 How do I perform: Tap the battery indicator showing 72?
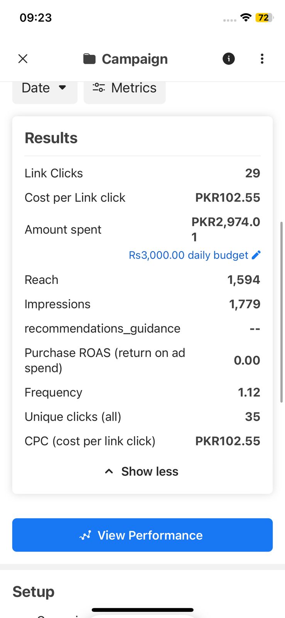click(x=264, y=17)
